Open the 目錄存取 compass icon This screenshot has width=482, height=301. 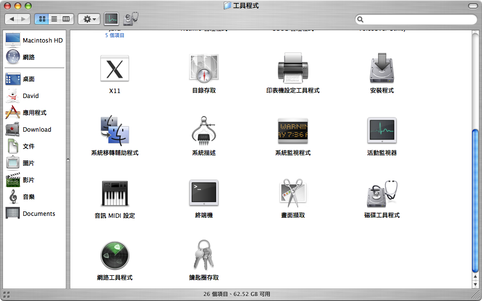[204, 68]
